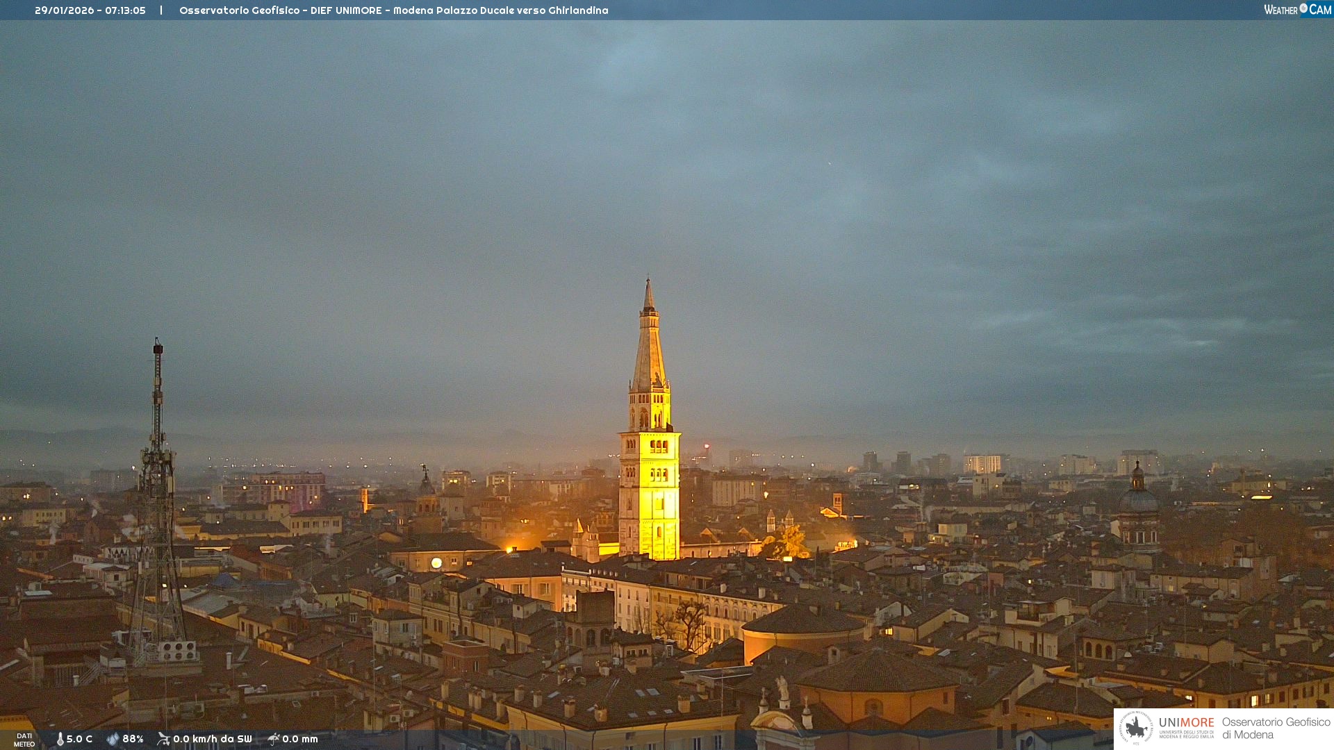Screen dimensions: 1334x750
Task: Click the wind direction vane icon
Action: coord(163,739)
